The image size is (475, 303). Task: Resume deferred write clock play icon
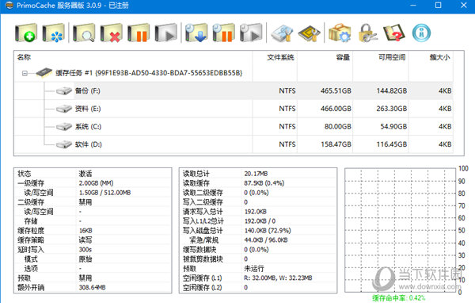coord(251,33)
